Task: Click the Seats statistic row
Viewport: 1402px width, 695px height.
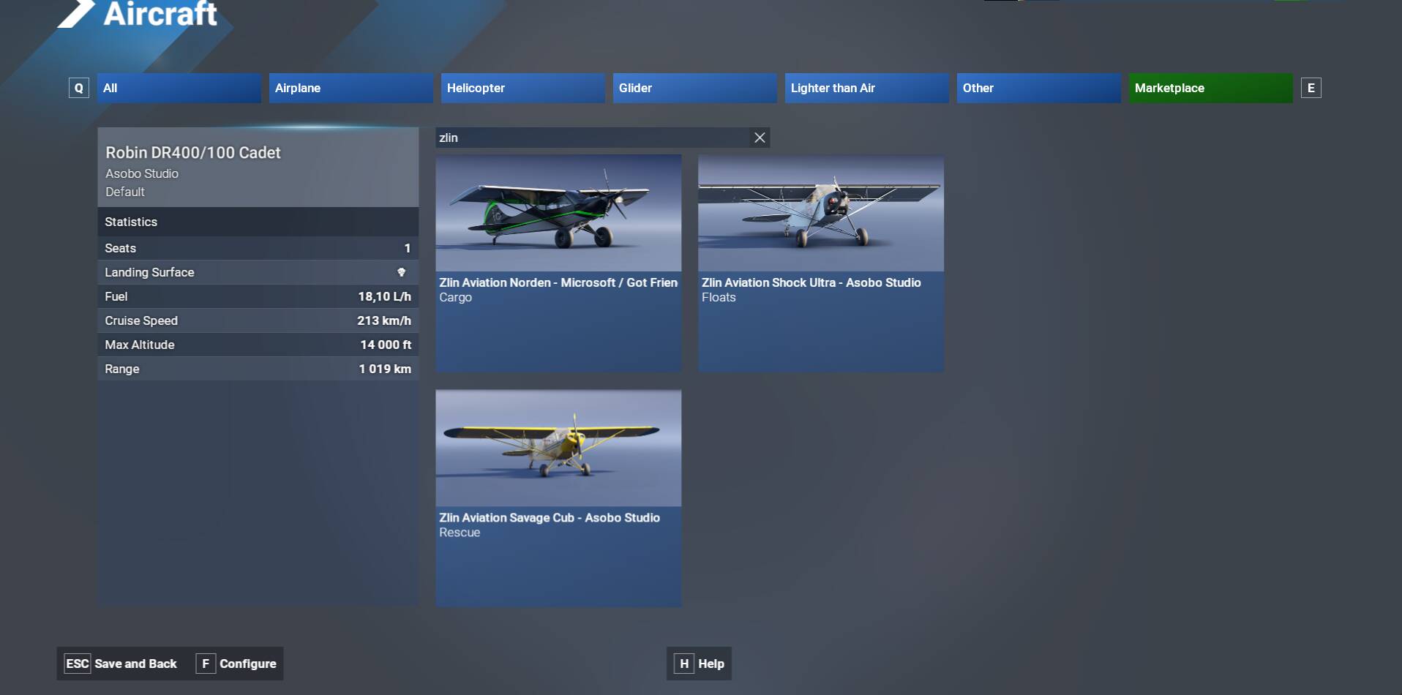Action: (258, 248)
